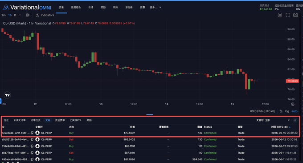This screenshot has width=303, height=163.
Task: Copy ID of the 8e2e5eae trade
Action: pos(32,133)
